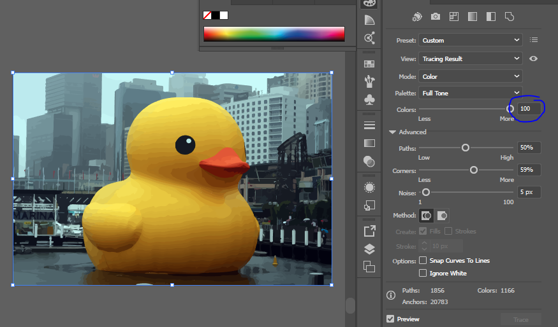The height and width of the screenshot is (327, 558).
Task: Apply the Grayscale preset icon
Action: coord(473,17)
